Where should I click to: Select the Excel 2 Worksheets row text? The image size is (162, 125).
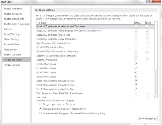[x=46, y=77]
